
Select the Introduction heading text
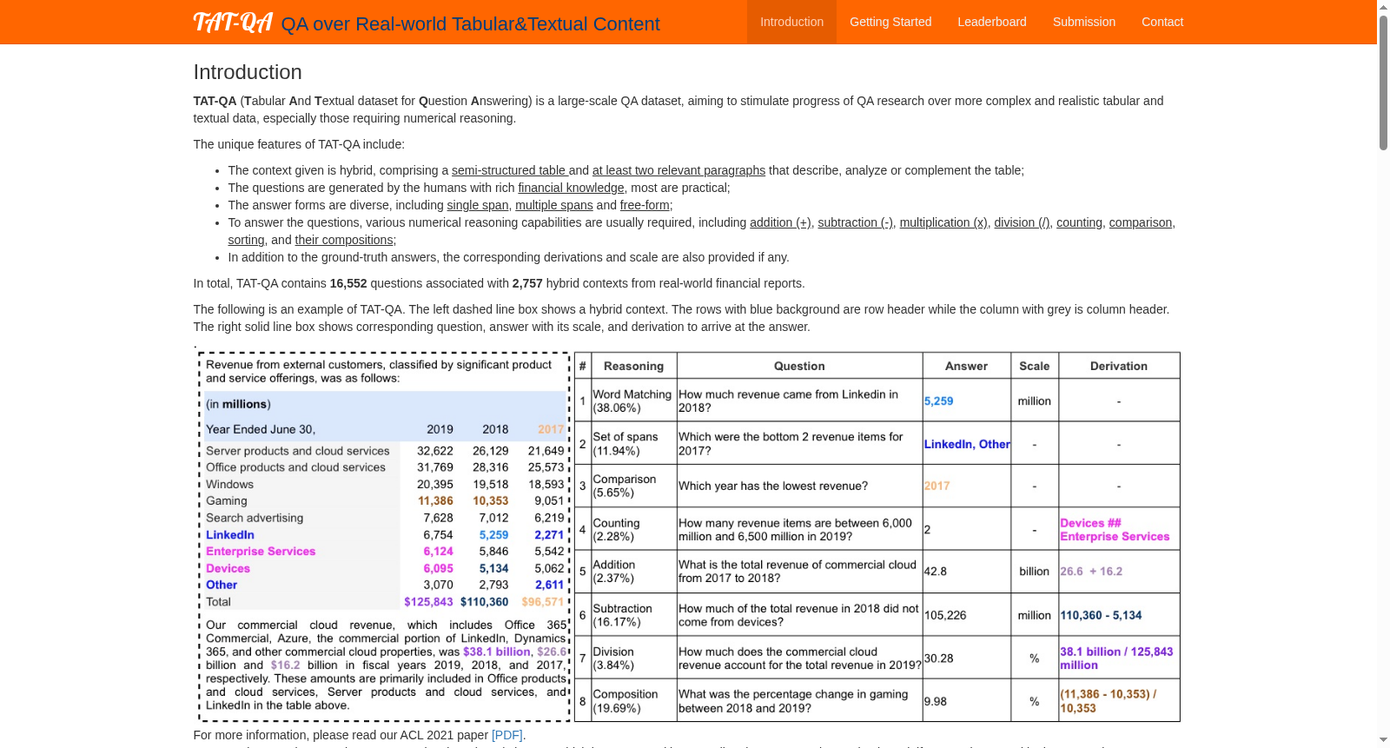pos(248,72)
